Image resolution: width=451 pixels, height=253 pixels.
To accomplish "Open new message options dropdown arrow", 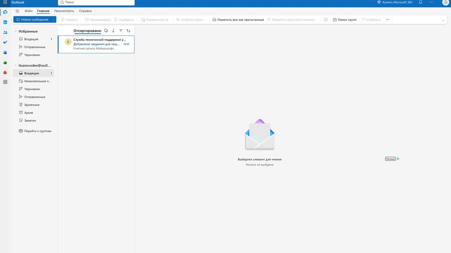I will [x=54, y=19].
